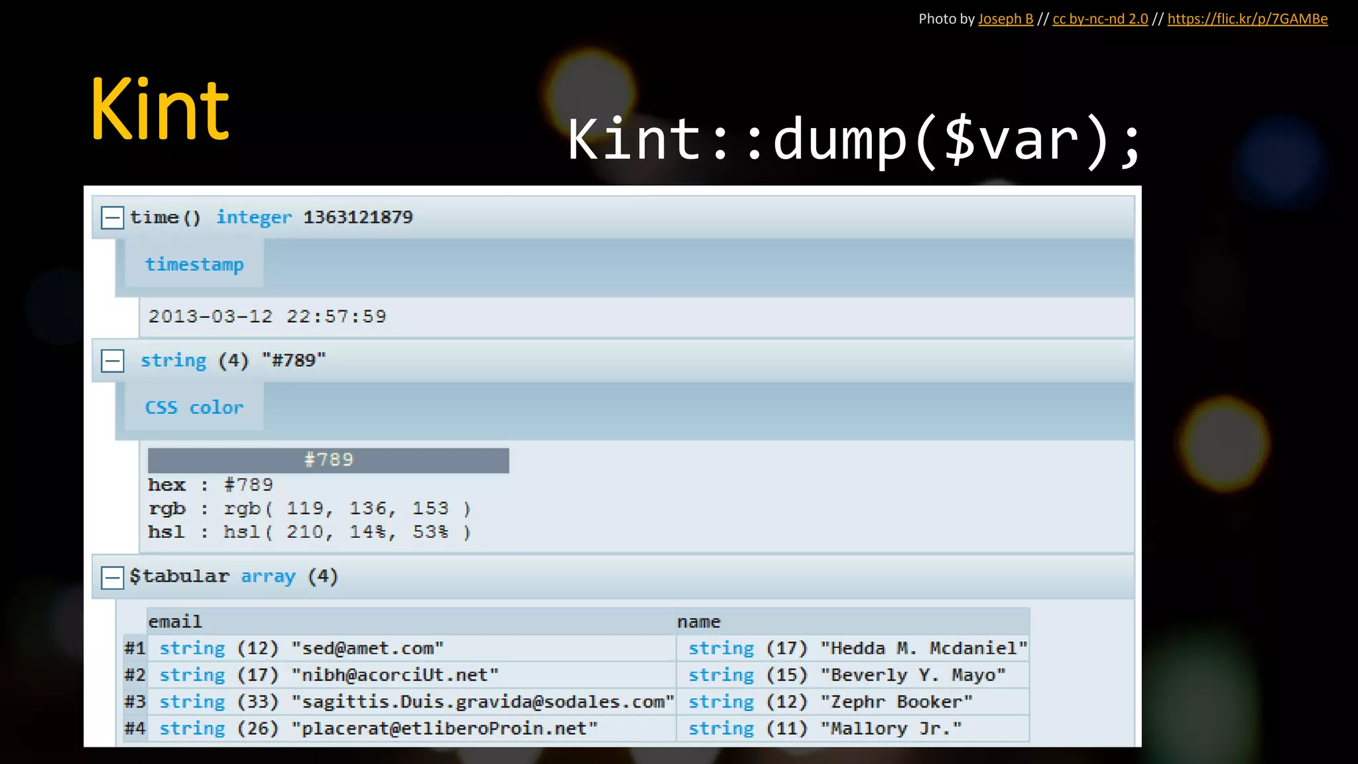Image resolution: width=1358 pixels, height=764 pixels.
Task: Select the CSS color tab
Action: [x=194, y=407]
